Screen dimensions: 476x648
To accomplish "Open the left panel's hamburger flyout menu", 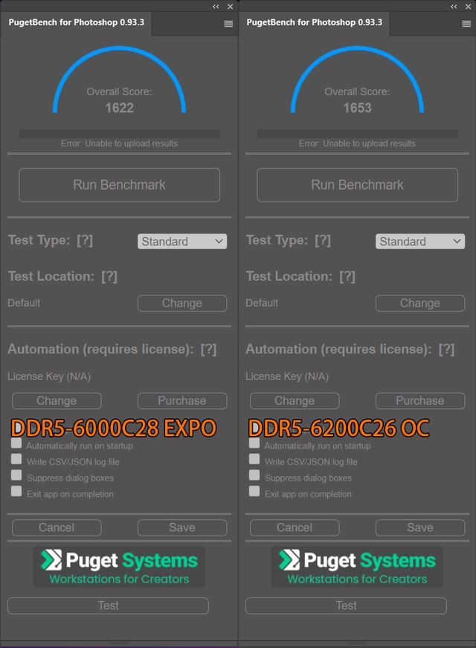I will [x=228, y=24].
